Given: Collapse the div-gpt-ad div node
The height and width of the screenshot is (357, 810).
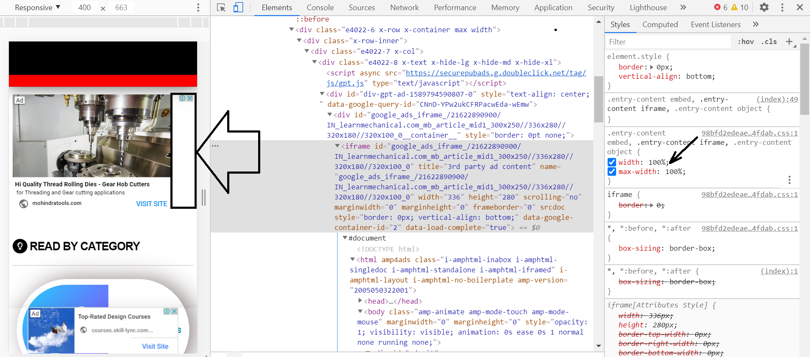Looking at the screenshot, I should tap(322, 94).
